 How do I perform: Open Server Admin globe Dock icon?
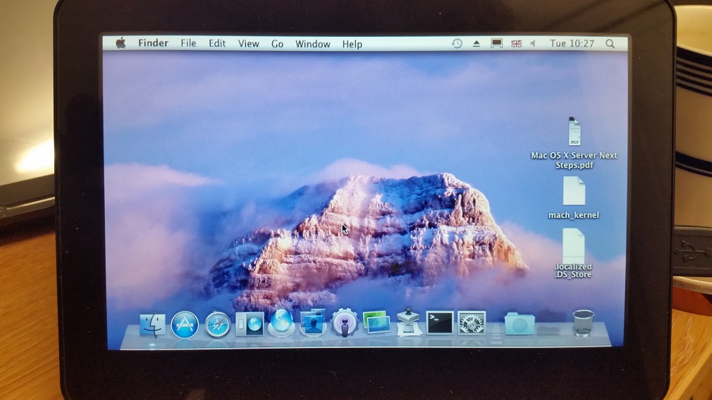tap(282, 323)
